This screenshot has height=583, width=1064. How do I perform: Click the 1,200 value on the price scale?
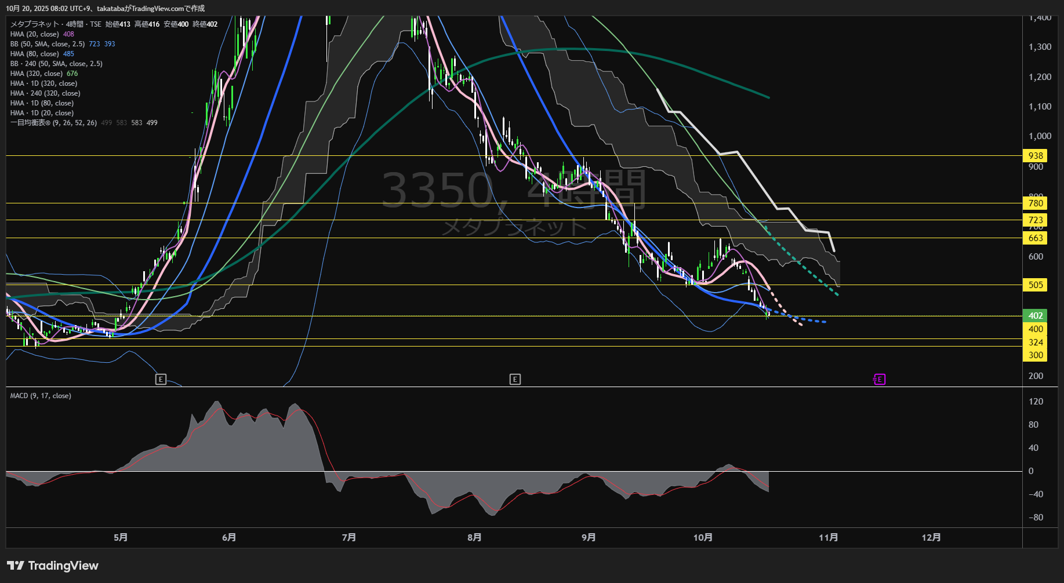pos(1039,77)
